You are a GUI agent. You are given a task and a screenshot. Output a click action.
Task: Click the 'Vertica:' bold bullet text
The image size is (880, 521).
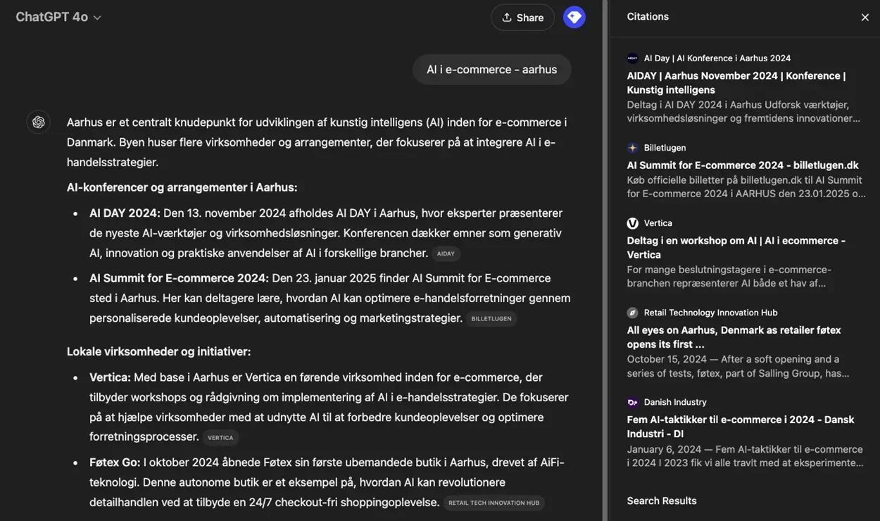pos(110,377)
